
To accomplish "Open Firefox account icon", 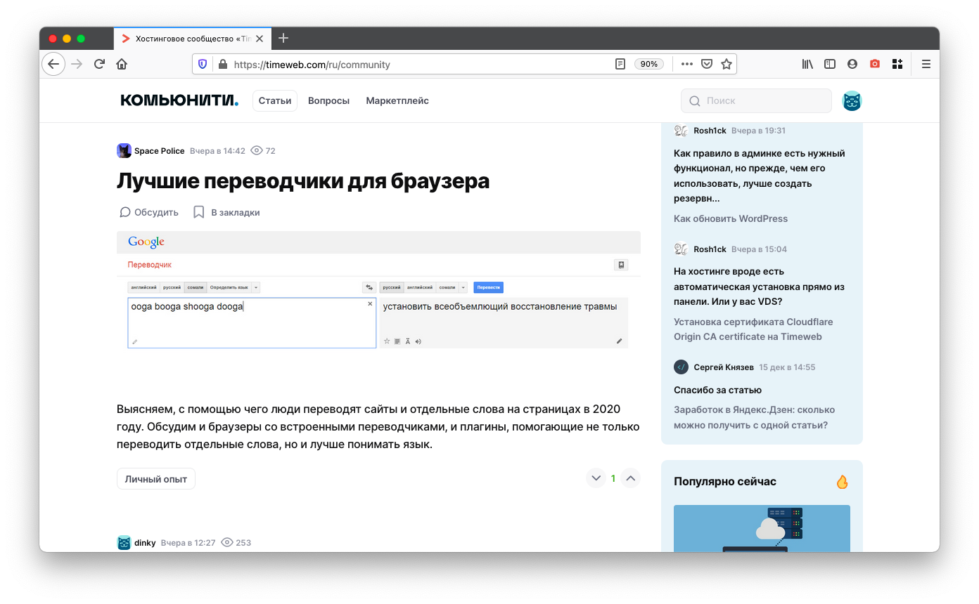I will (x=852, y=64).
